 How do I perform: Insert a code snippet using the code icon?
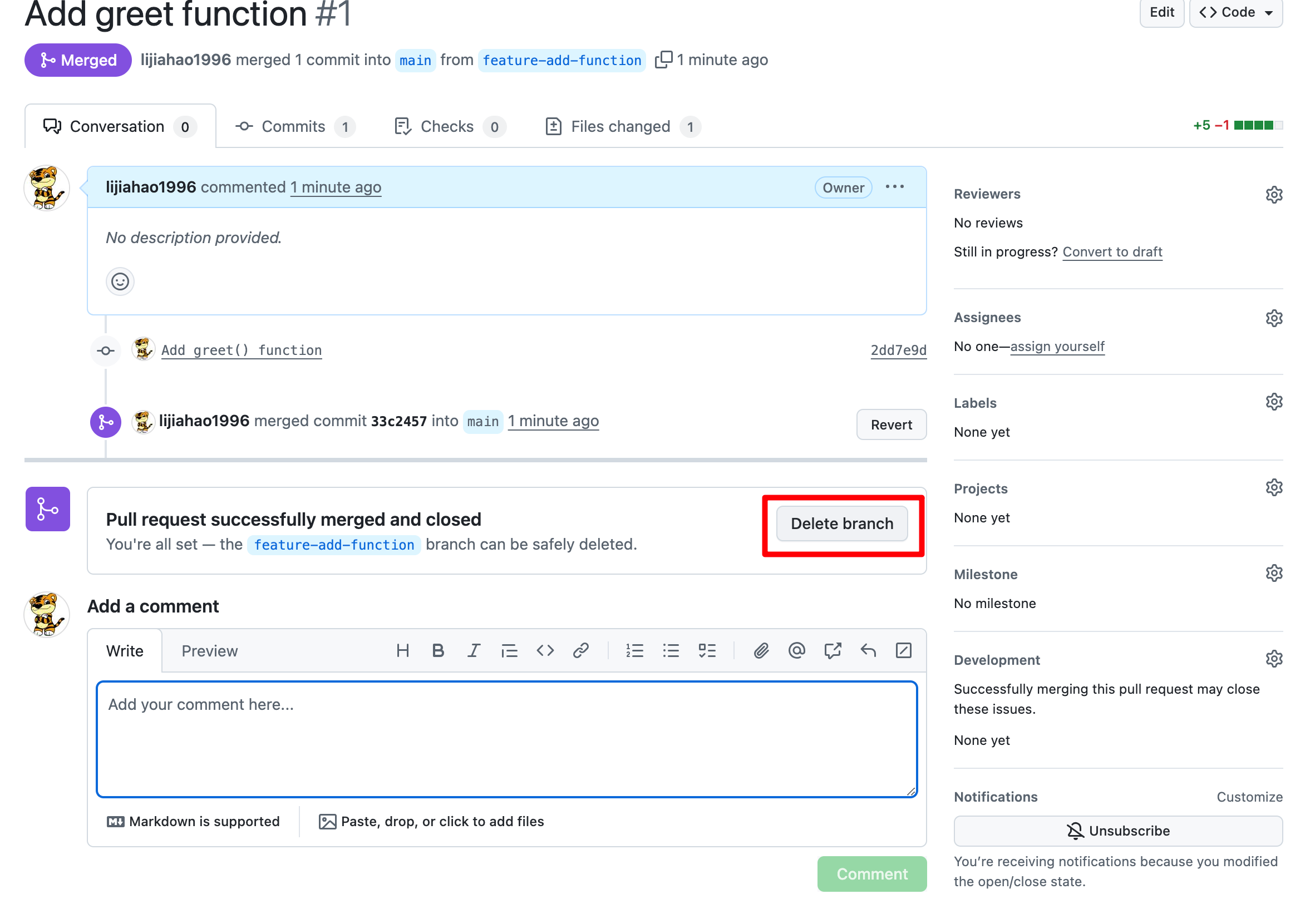click(545, 651)
